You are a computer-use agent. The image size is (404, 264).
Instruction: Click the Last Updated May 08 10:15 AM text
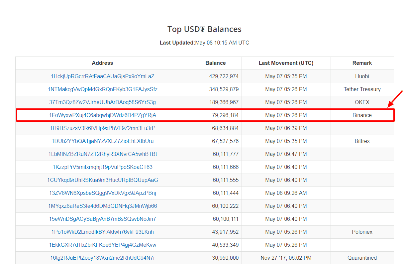click(x=204, y=43)
